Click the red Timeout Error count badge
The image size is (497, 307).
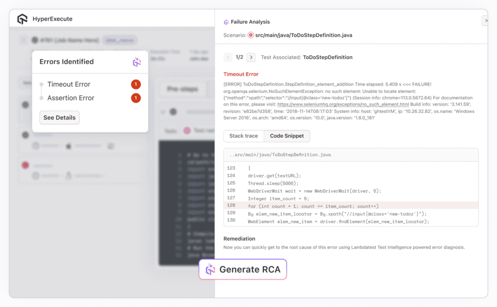(136, 84)
